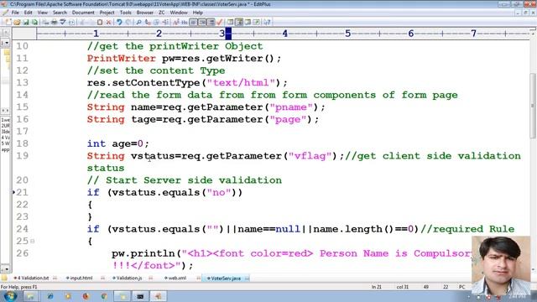This screenshot has width=537, height=302.
Task: Toggle the Ruler toolbar button
Action: tap(211, 23)
